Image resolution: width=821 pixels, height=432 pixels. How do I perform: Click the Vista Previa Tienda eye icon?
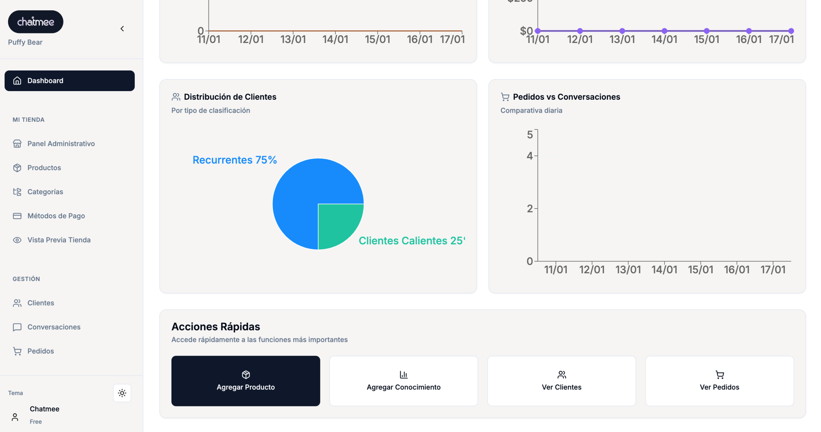tap(17, 240)
